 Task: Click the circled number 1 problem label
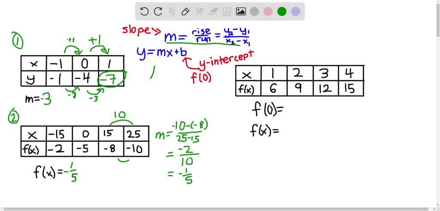point(17,40)
